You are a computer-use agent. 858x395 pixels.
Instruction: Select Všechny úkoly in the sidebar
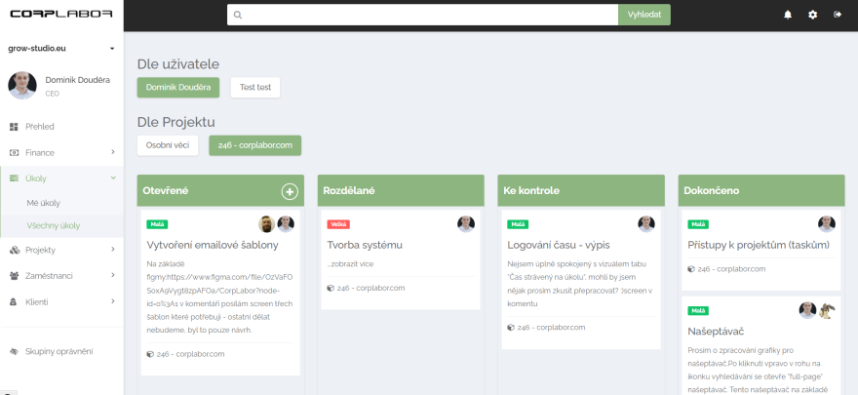click(53, 225)
